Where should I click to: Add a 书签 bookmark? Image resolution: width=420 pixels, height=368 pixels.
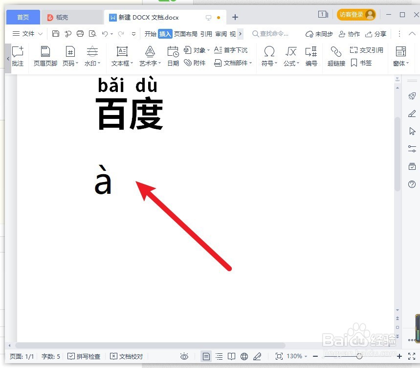click(x=361, y=63)
